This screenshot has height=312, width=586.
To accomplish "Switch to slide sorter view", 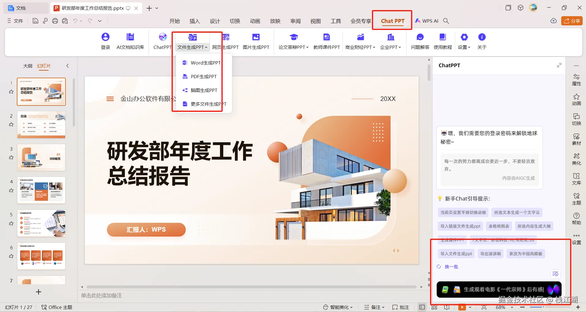I will tap(434, 307).
